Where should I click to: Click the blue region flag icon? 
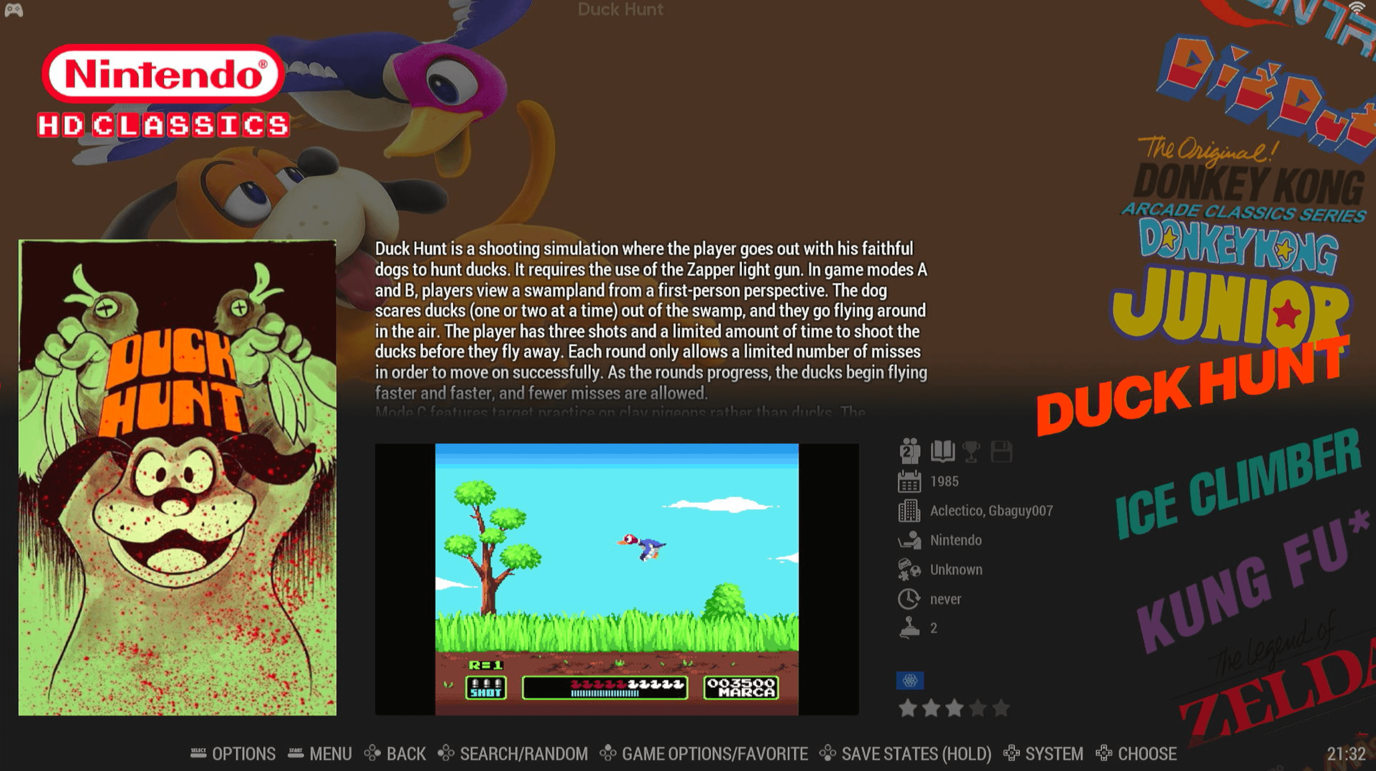coord(910,680)
